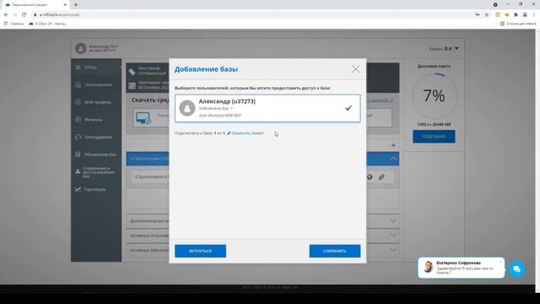Open the Изменить лимит link
Image resolution: width=540 pixels, height=304 pixels.
pos(247,133)
